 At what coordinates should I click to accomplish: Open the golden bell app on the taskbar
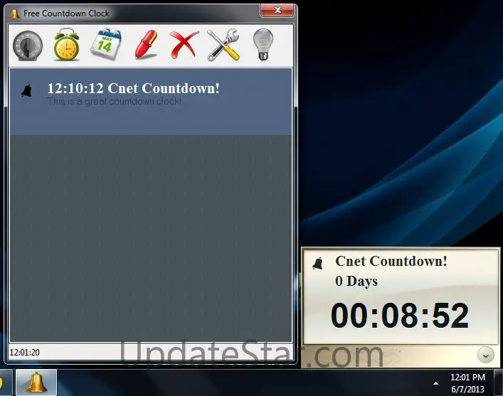(x=36, y=382)
